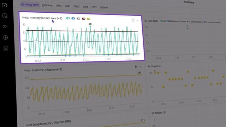The height and width of the screenshot is (127, 226).
Task: Open the trend analysis icon in sidebar
Action: point(5,27)
